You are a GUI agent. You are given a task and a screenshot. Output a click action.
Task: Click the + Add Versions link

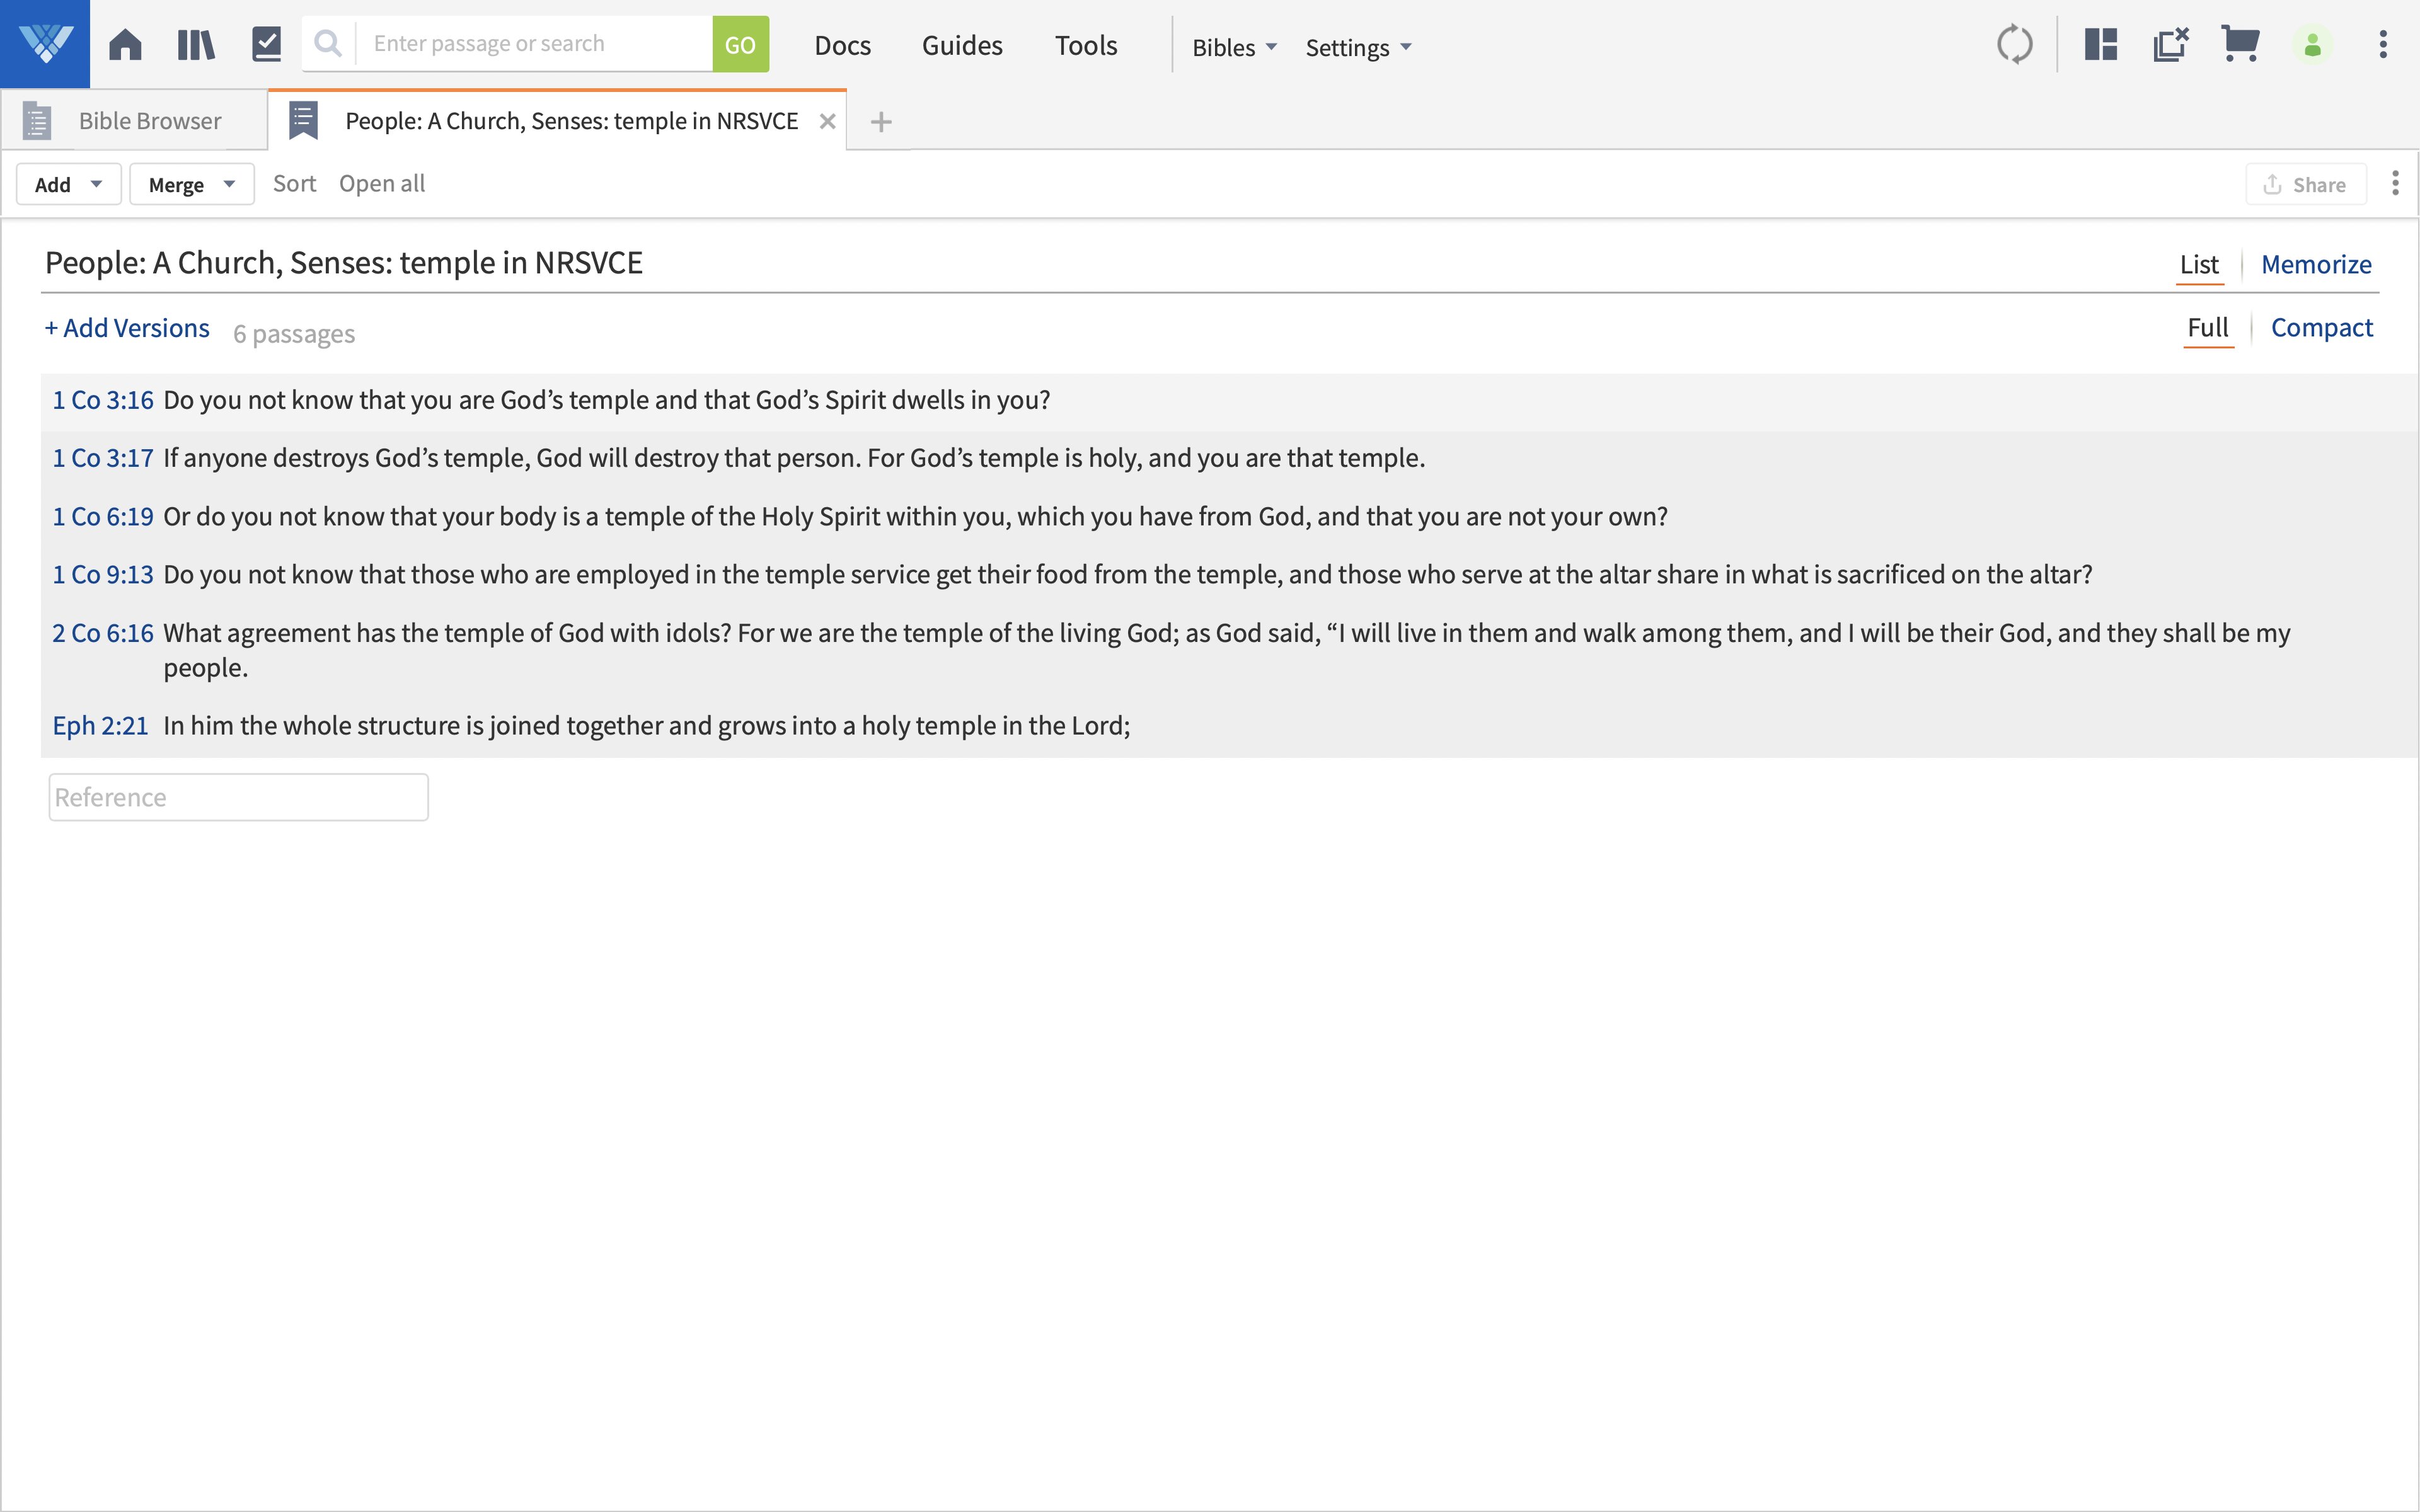127,329
